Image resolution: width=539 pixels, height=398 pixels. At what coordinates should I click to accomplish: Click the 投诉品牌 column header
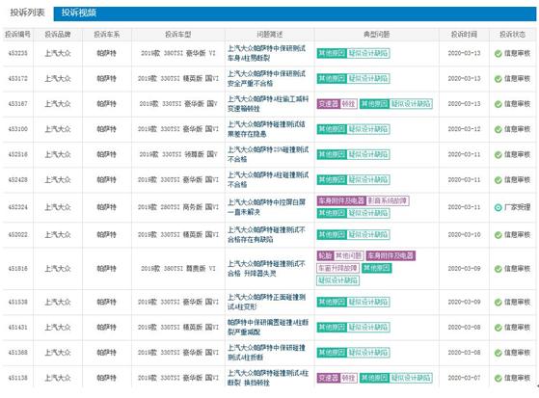click(58, 35)
